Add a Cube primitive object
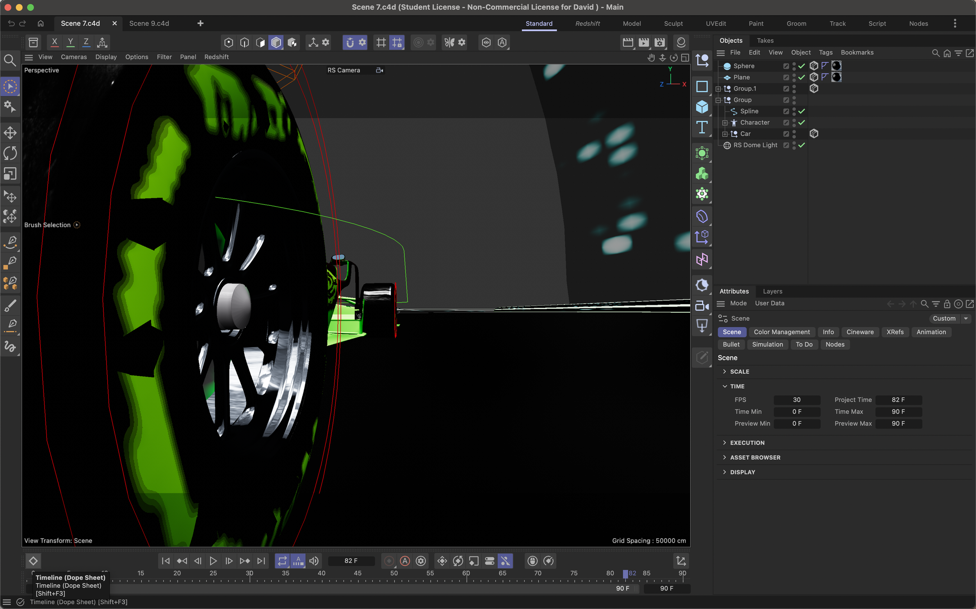Screen dimensions: 976x609 (702, 107)
